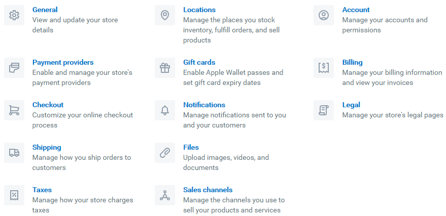The height and width of the screenshot is (216, 446).
Task: Select the Files paperclip icon
Action: coord(165,153)
